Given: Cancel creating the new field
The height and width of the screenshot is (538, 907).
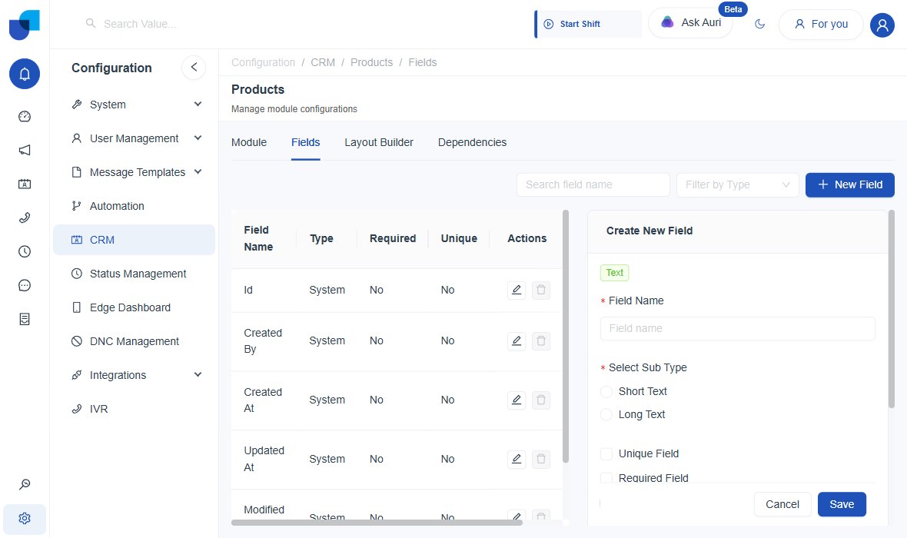Looking at the screenshot, I should coord(782,504).
